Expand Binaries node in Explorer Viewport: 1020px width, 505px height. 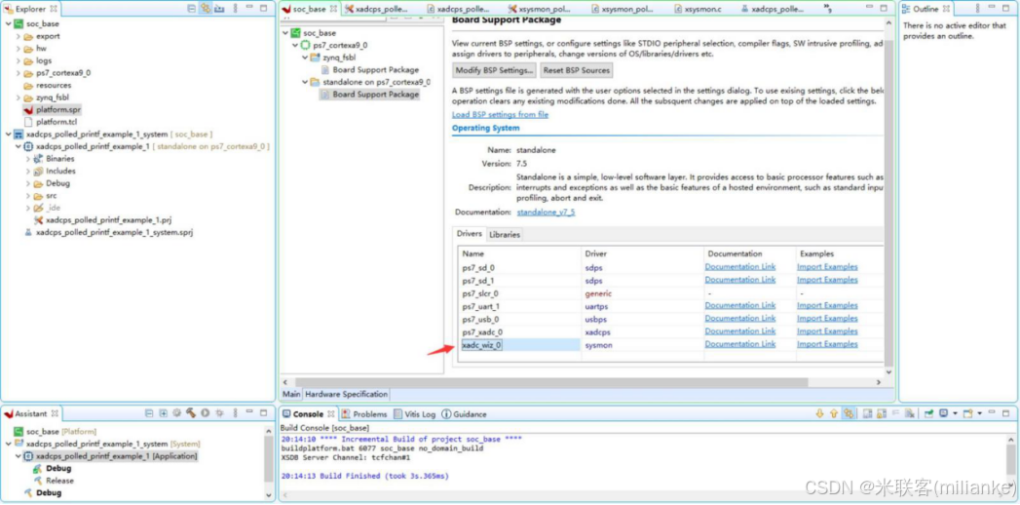click(x=28, y=159)
